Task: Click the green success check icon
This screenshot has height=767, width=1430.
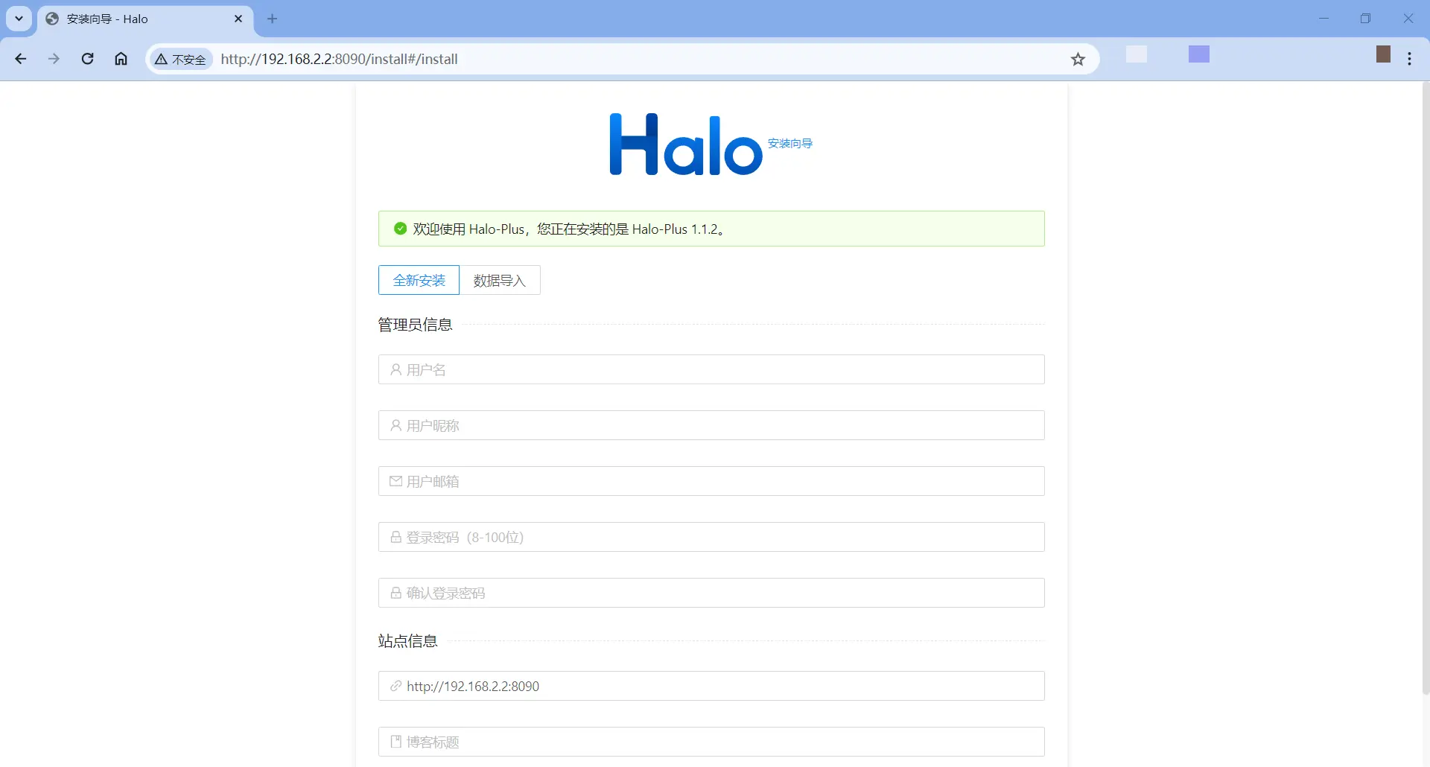Action: (x=400, y=229)
